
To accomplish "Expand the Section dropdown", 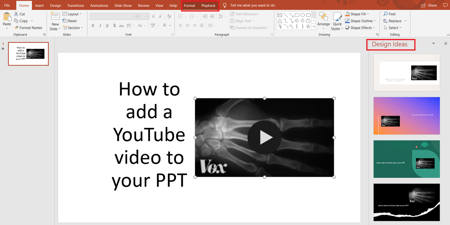I will tap(72, 28).
